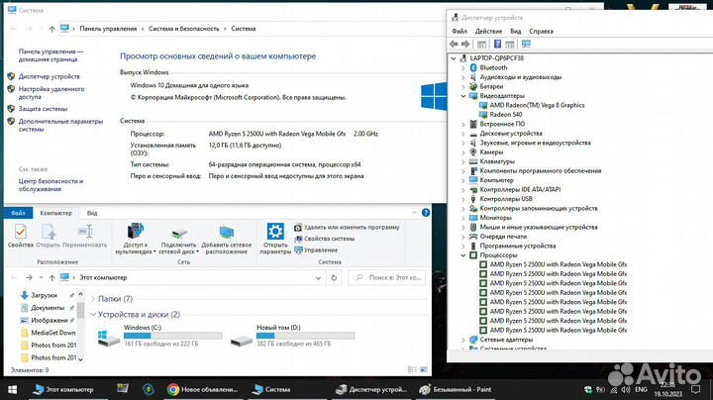Collapse the Процессоры node
The image size is (713, 400).
pyautogui.click(x=463, y=255)
